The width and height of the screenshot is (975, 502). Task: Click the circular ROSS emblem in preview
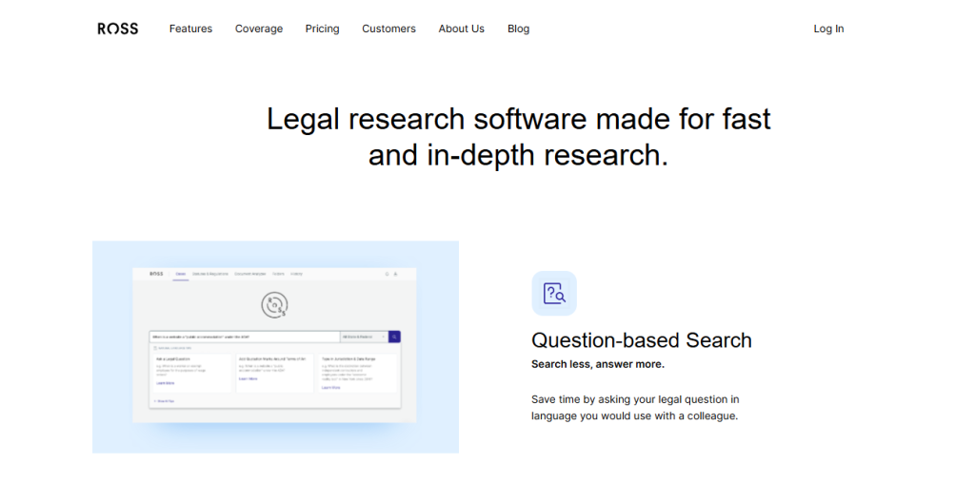pyautogui.click(x=274, y=305)
